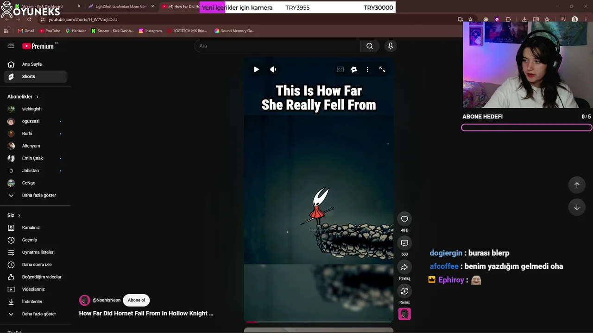Remix this Short
The image size is (593, 333).
point(404,291)
